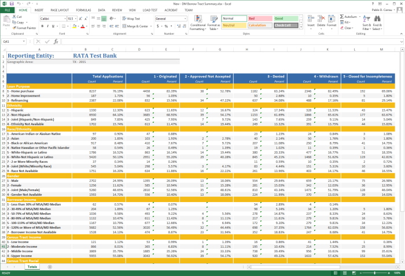Click the Cut scissors icon
Image resolution: width=405 pixels, height=276 pixels.
click(x=14, y=17)
